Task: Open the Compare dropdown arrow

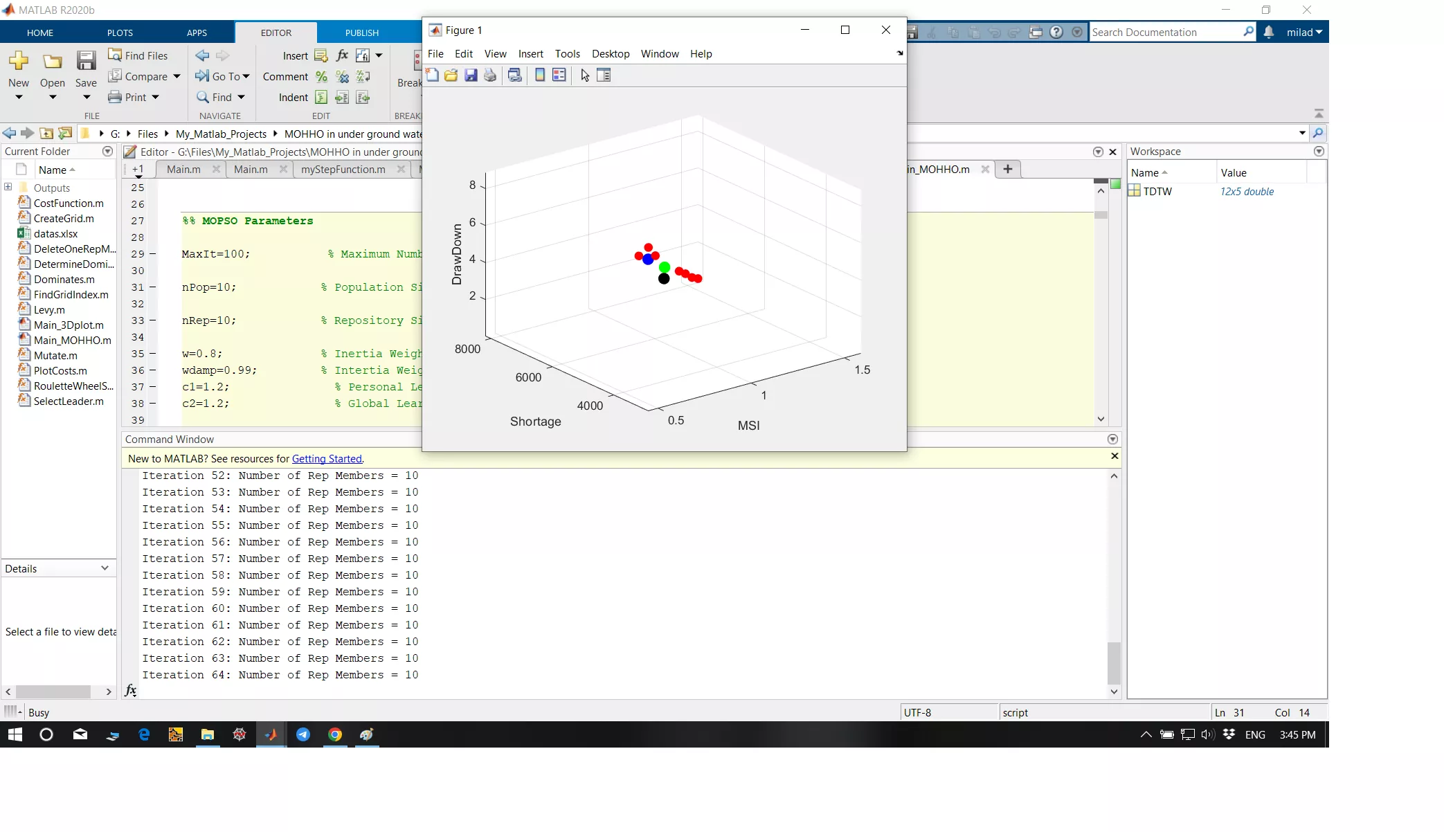Action: (177, 76)
